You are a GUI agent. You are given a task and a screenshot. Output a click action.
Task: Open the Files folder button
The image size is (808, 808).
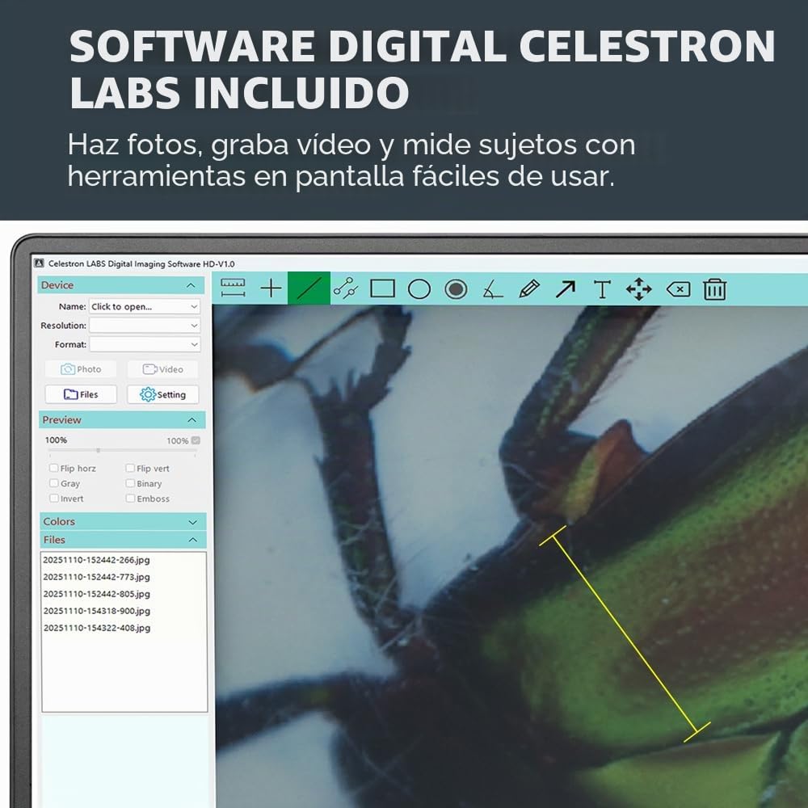click(81, 394)
